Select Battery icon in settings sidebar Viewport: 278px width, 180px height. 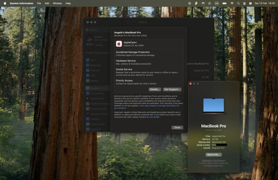click(88, 81)
